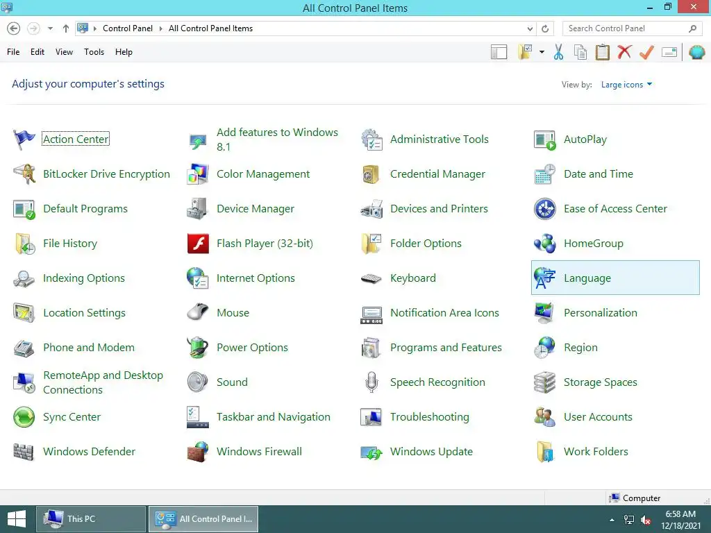The height and width of the screenshot is (533, 711).
Task: Open the recent locations arrow dropdown
Action: [50, 28]
